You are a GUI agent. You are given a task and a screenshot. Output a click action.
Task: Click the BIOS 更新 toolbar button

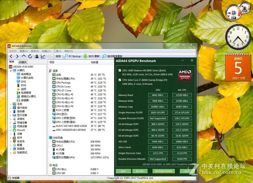(x=91, y=56)
